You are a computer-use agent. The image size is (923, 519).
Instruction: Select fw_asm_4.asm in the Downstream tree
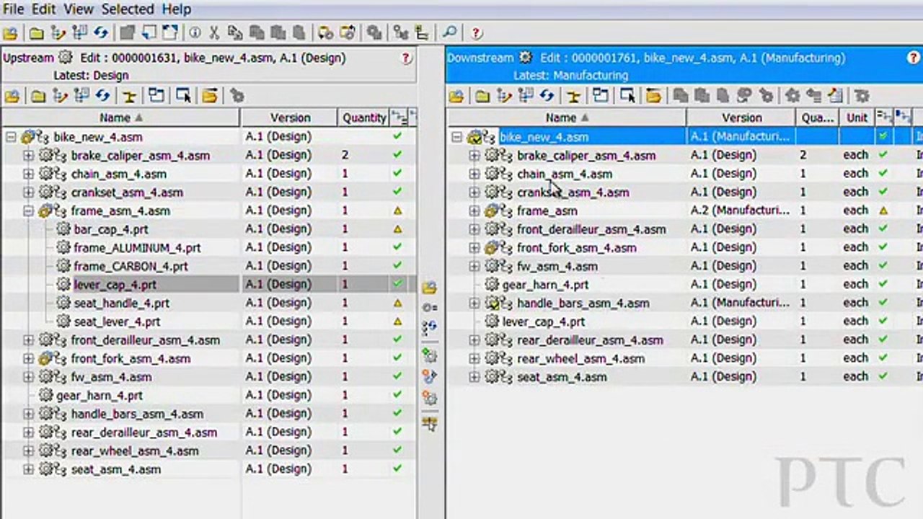557,266
